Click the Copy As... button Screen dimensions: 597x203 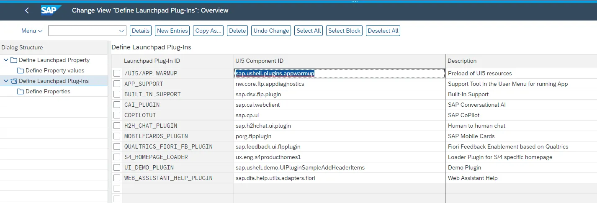coord(208,31)
